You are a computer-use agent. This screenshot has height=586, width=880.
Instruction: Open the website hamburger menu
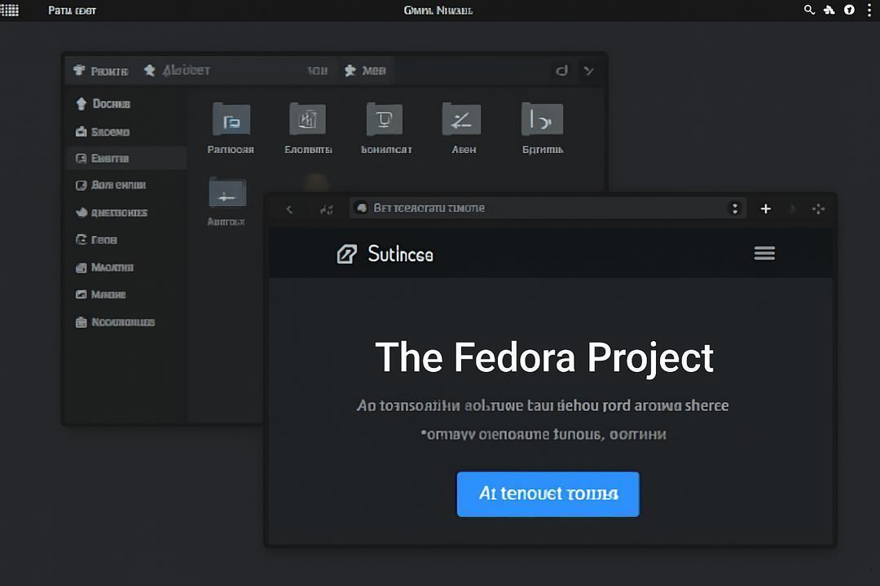[764, 253]
